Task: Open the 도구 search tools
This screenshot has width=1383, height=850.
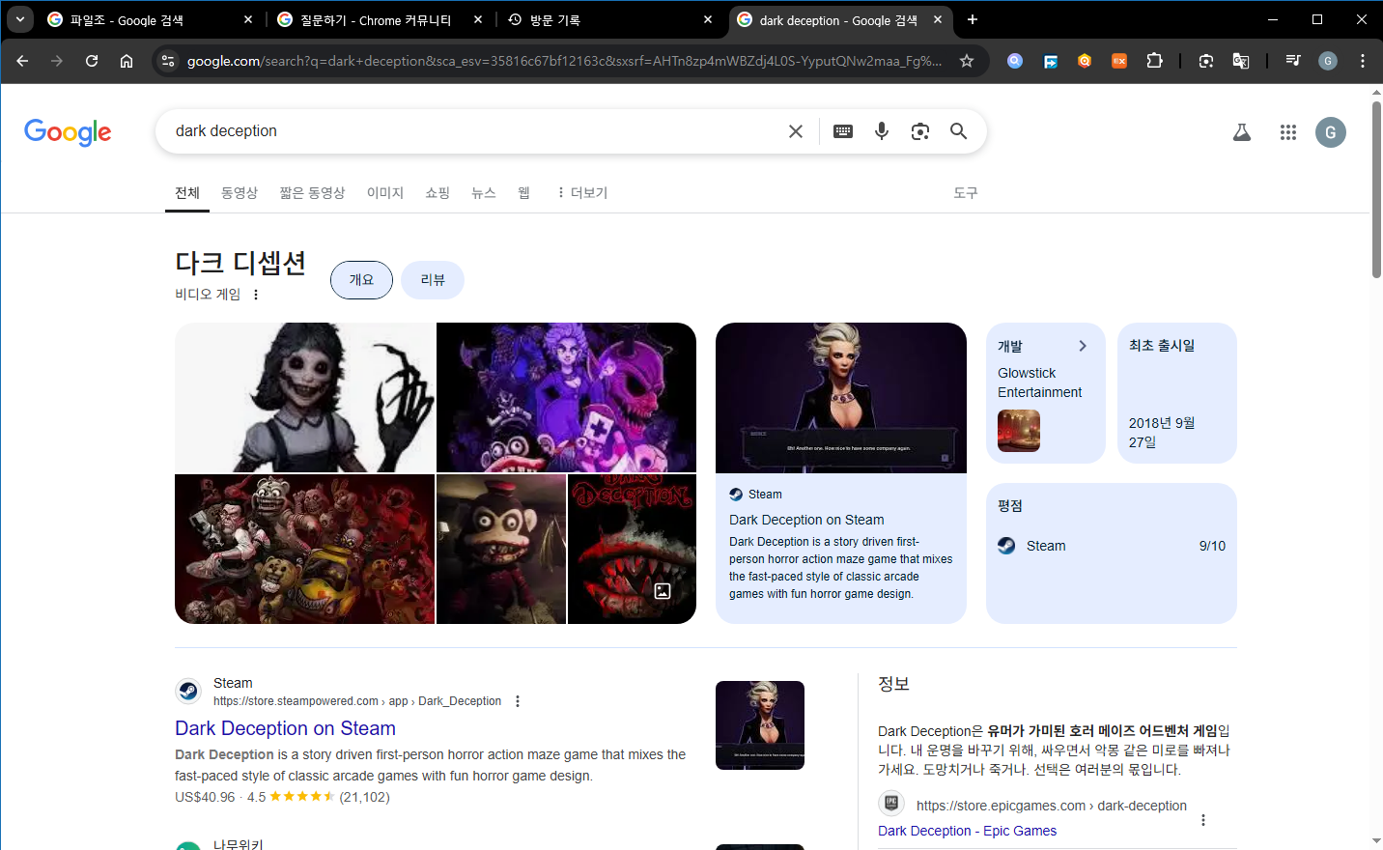Action: [x=966, y=193]
